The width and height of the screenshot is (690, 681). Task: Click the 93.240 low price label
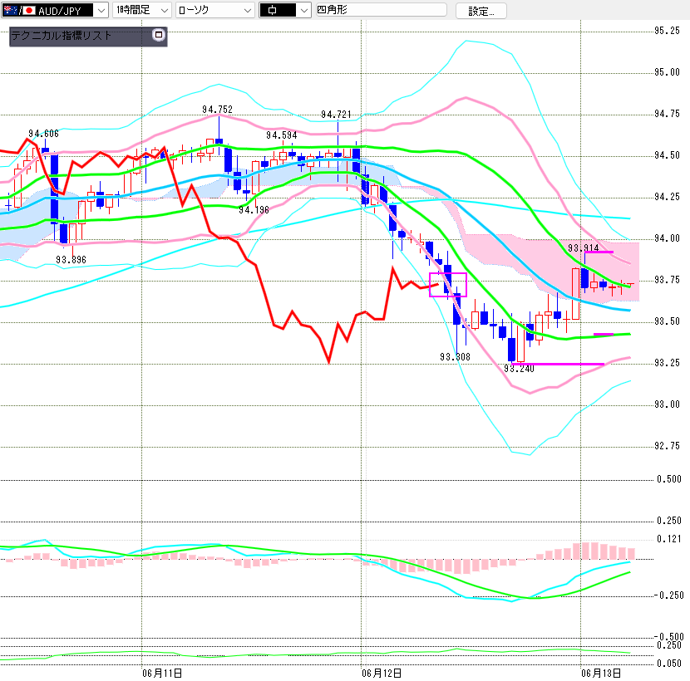(519, 369)
